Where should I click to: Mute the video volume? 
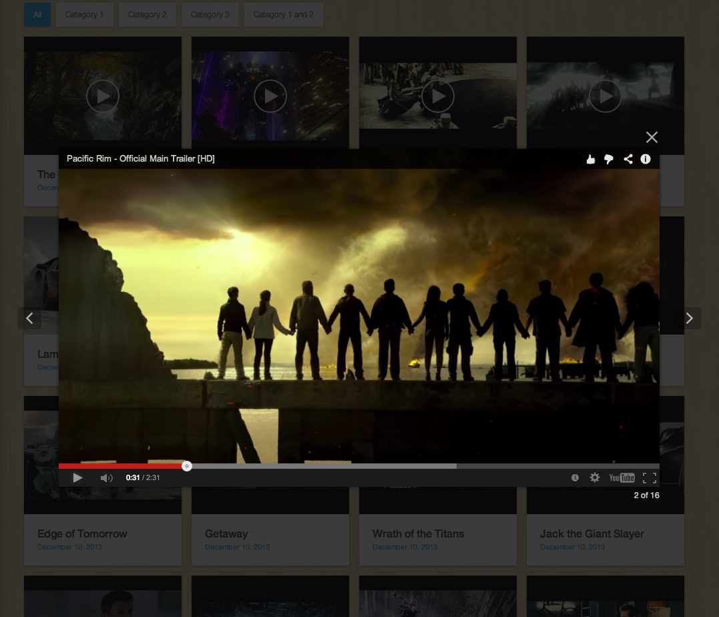(105, 477)
